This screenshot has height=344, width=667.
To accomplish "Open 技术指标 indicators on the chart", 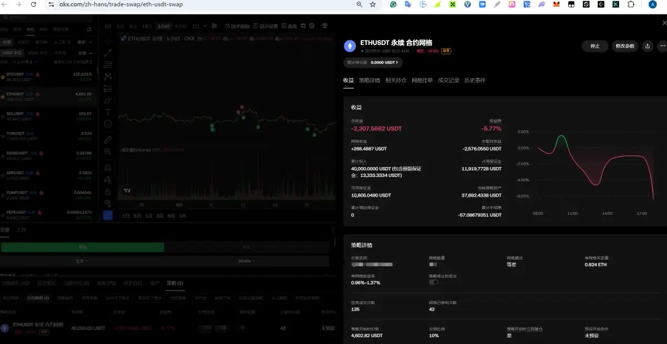I will pyautogui.click(x=236, y=26).
